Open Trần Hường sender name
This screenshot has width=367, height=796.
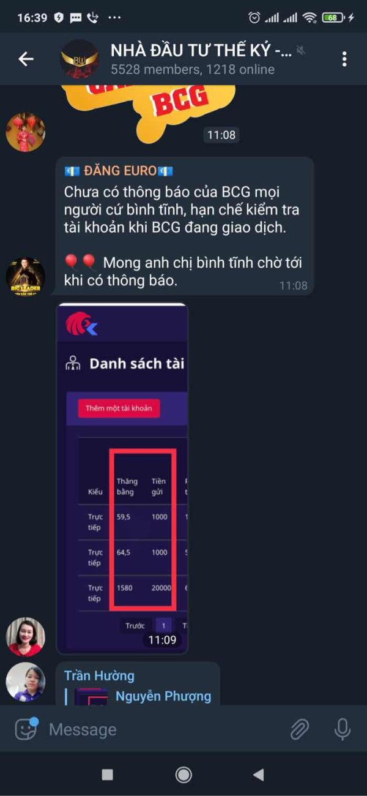[x=99, y=675]
